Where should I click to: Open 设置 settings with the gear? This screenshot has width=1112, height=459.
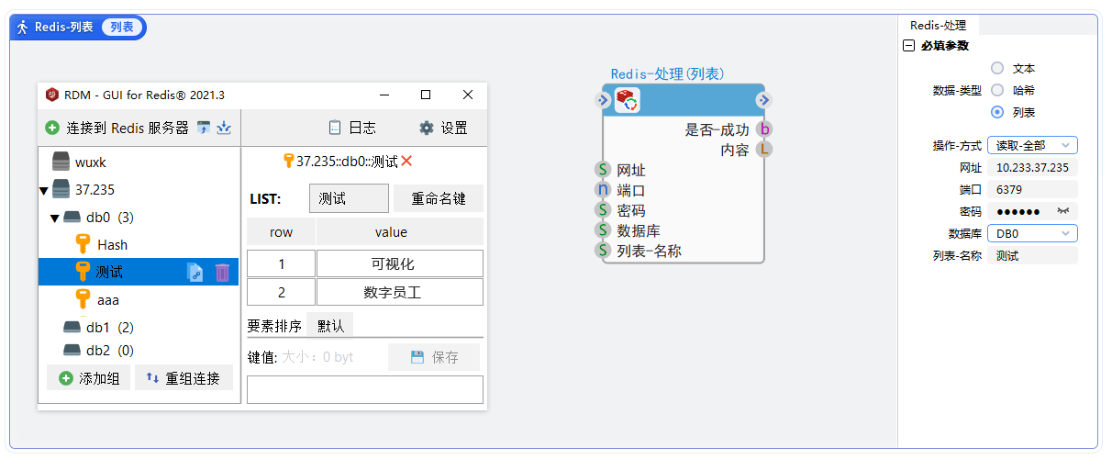(443, 129)
